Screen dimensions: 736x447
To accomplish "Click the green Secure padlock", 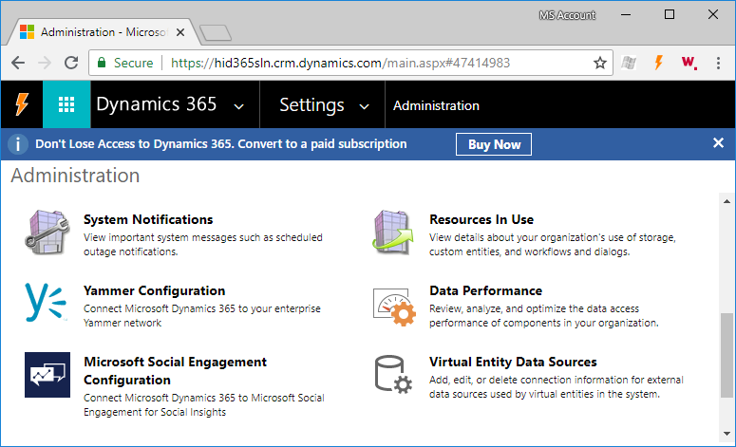I will pyautogui.click(x=102, y=63).
